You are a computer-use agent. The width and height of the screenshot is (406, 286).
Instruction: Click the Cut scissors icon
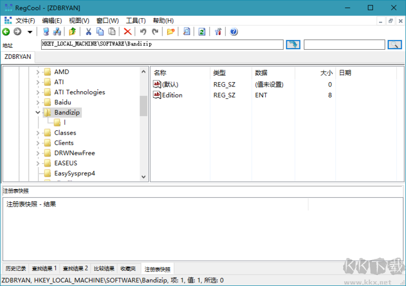pos(89,31)
